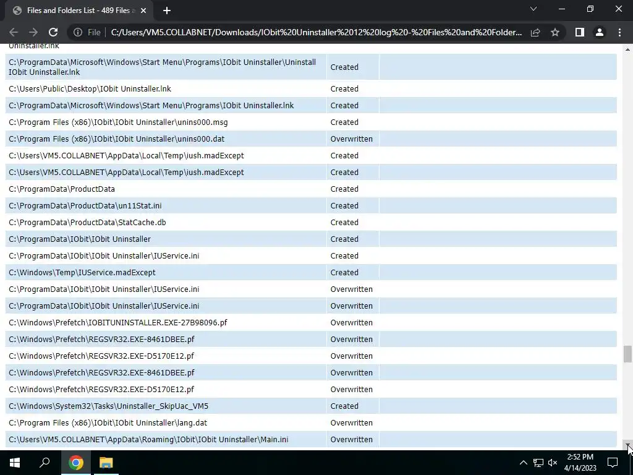Open a new browser tab
The width and height of the screenshot is (633, 475).
(x=167, y=11)
